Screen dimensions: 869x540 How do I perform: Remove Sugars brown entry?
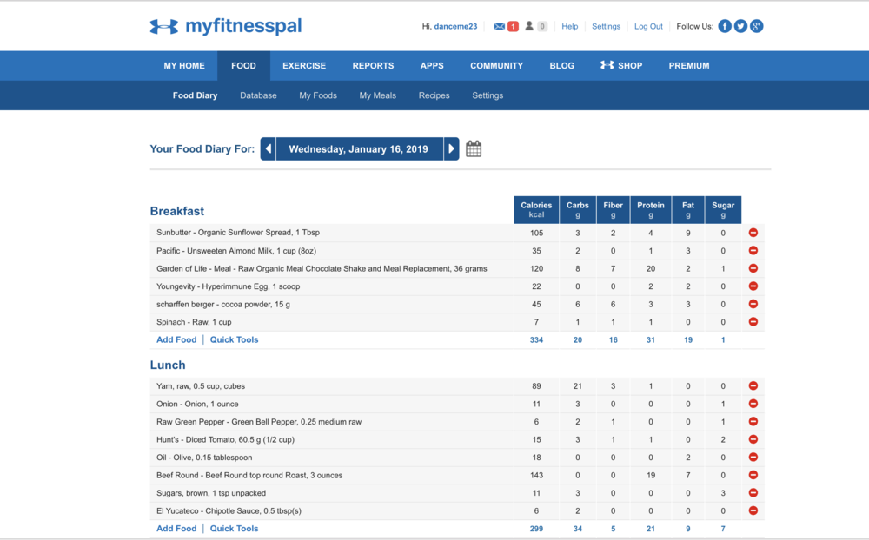click(x=753, y=493)
